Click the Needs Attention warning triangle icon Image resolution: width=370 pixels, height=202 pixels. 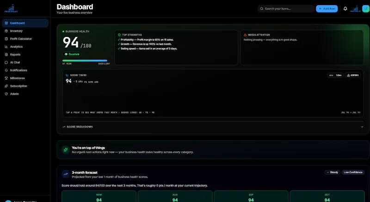tap(245, 35)
